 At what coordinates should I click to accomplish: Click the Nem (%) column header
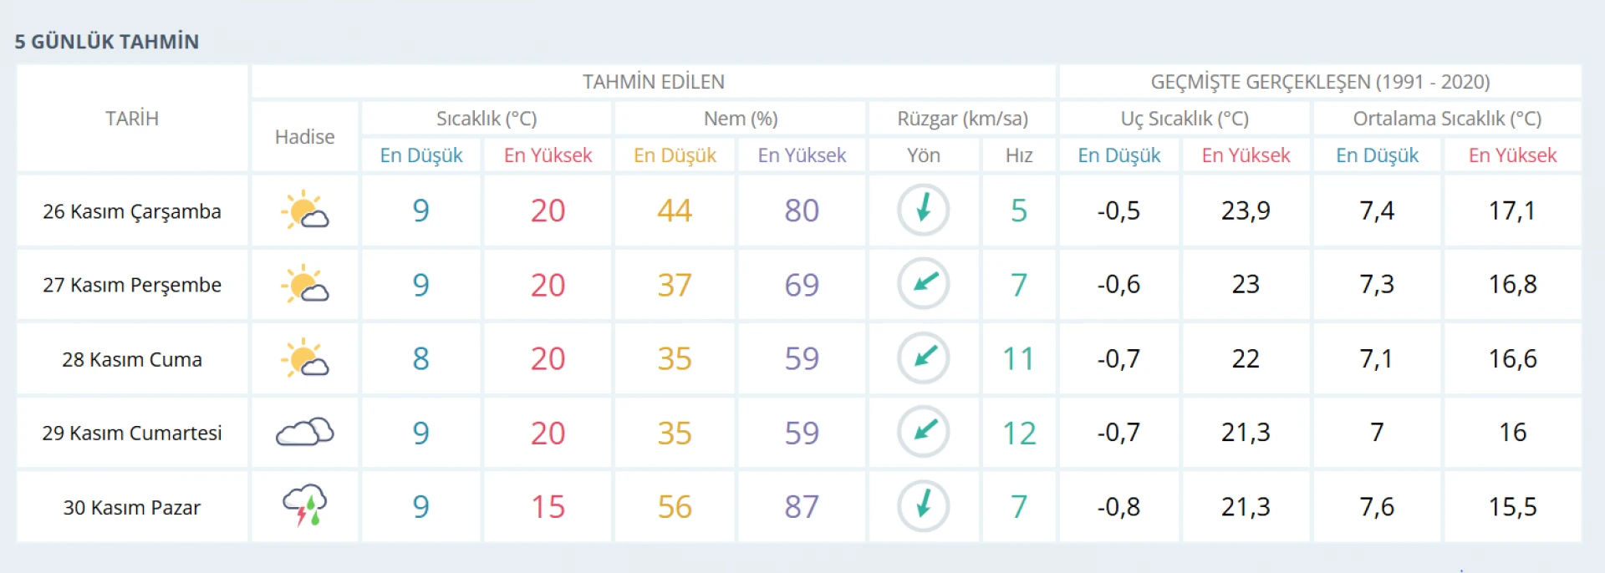tap(741, 119)
